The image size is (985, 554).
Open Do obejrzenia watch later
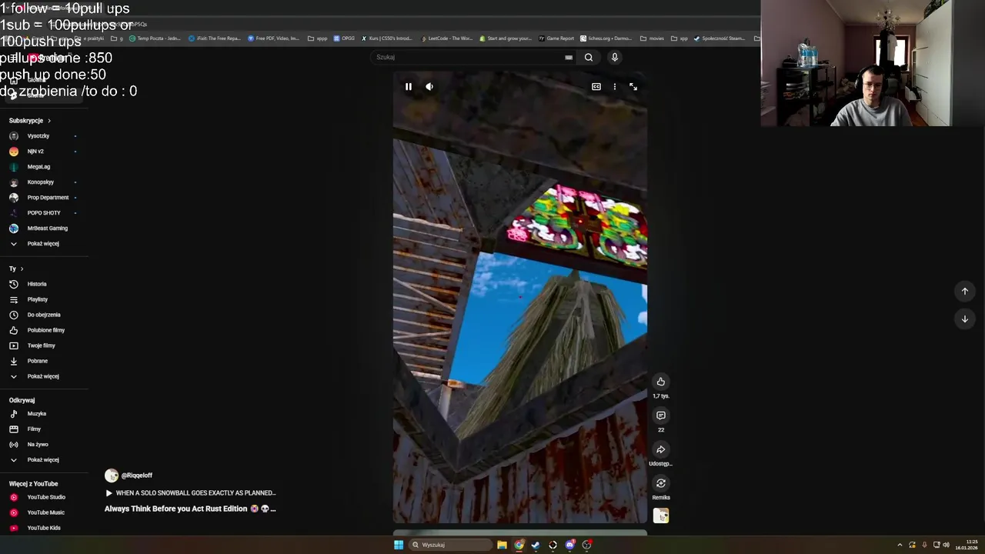pyautogui.click(x=44, y=315)
